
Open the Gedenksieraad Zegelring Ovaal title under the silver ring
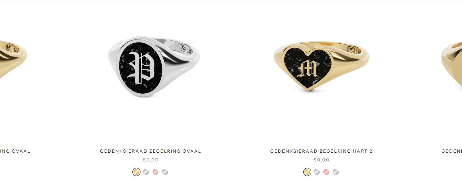click(x=151, y=151)
